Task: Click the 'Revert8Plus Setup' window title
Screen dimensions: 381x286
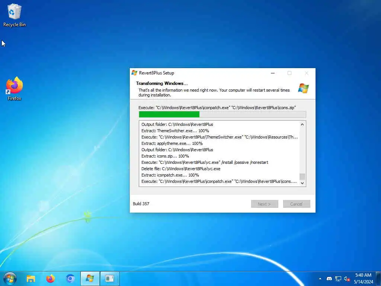Action: tap(157, 73)
